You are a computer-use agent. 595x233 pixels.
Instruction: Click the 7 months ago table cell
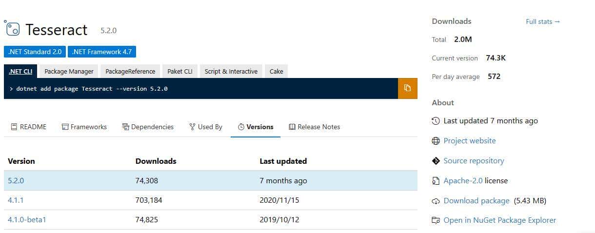(x=283, y=181)
